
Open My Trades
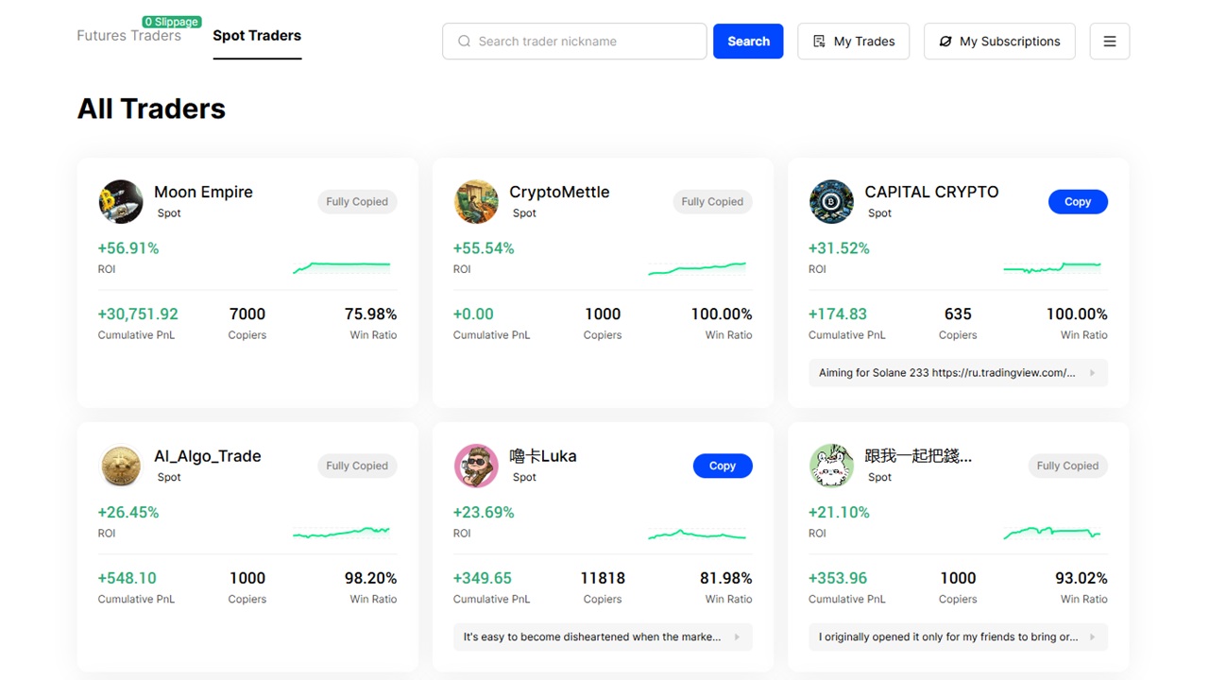coord(854,42)
